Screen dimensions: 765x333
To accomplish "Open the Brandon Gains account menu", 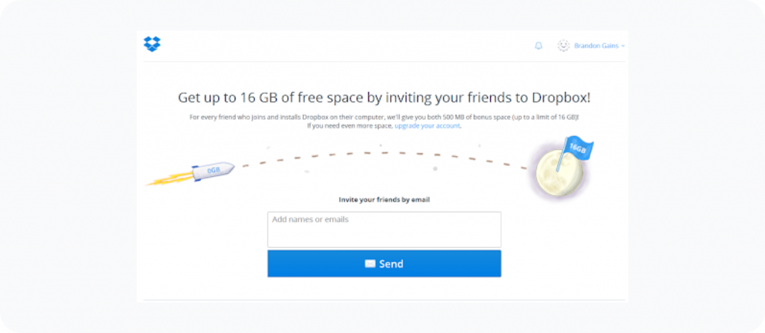I will (x=595, y=46).
